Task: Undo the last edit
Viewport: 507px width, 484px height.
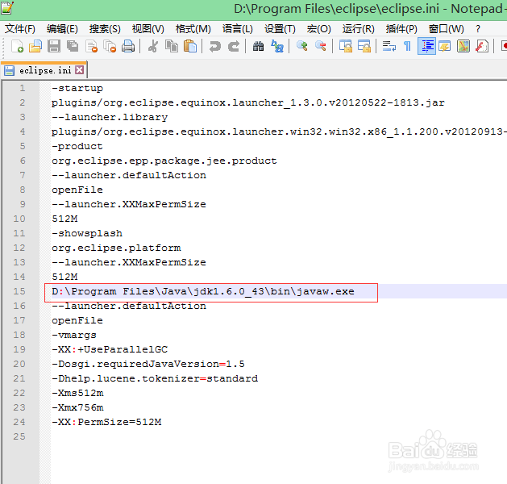Action: [215, 46]
